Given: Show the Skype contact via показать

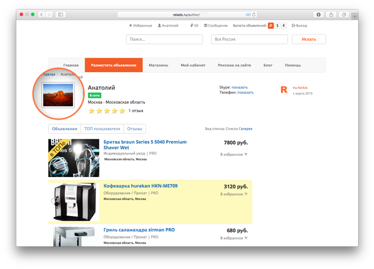Looking at the screenshot, I should click(x=240, y=87).
